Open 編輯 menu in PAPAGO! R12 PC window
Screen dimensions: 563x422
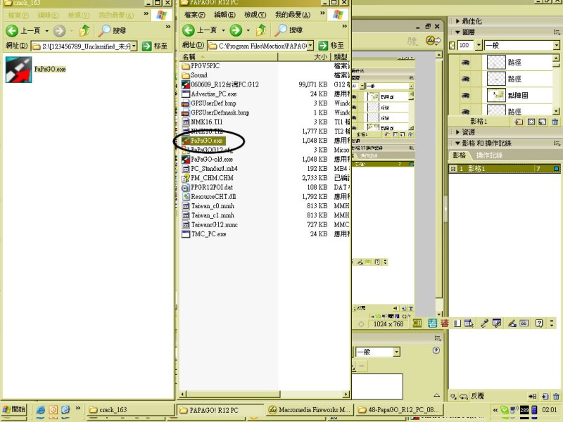click(224, 15)
